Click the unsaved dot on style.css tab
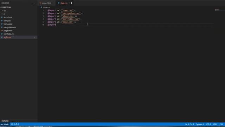This screenshot has width=225, height=127. (x=71, y=3)
